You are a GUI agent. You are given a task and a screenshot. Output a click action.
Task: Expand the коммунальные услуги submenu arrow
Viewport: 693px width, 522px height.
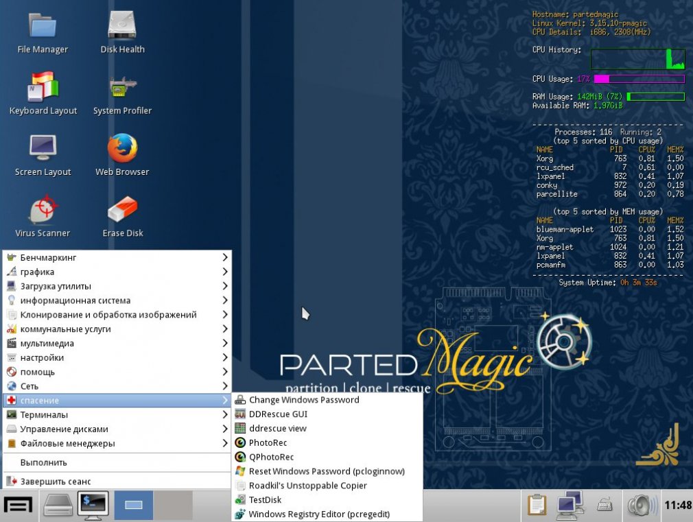click(225, 329)
